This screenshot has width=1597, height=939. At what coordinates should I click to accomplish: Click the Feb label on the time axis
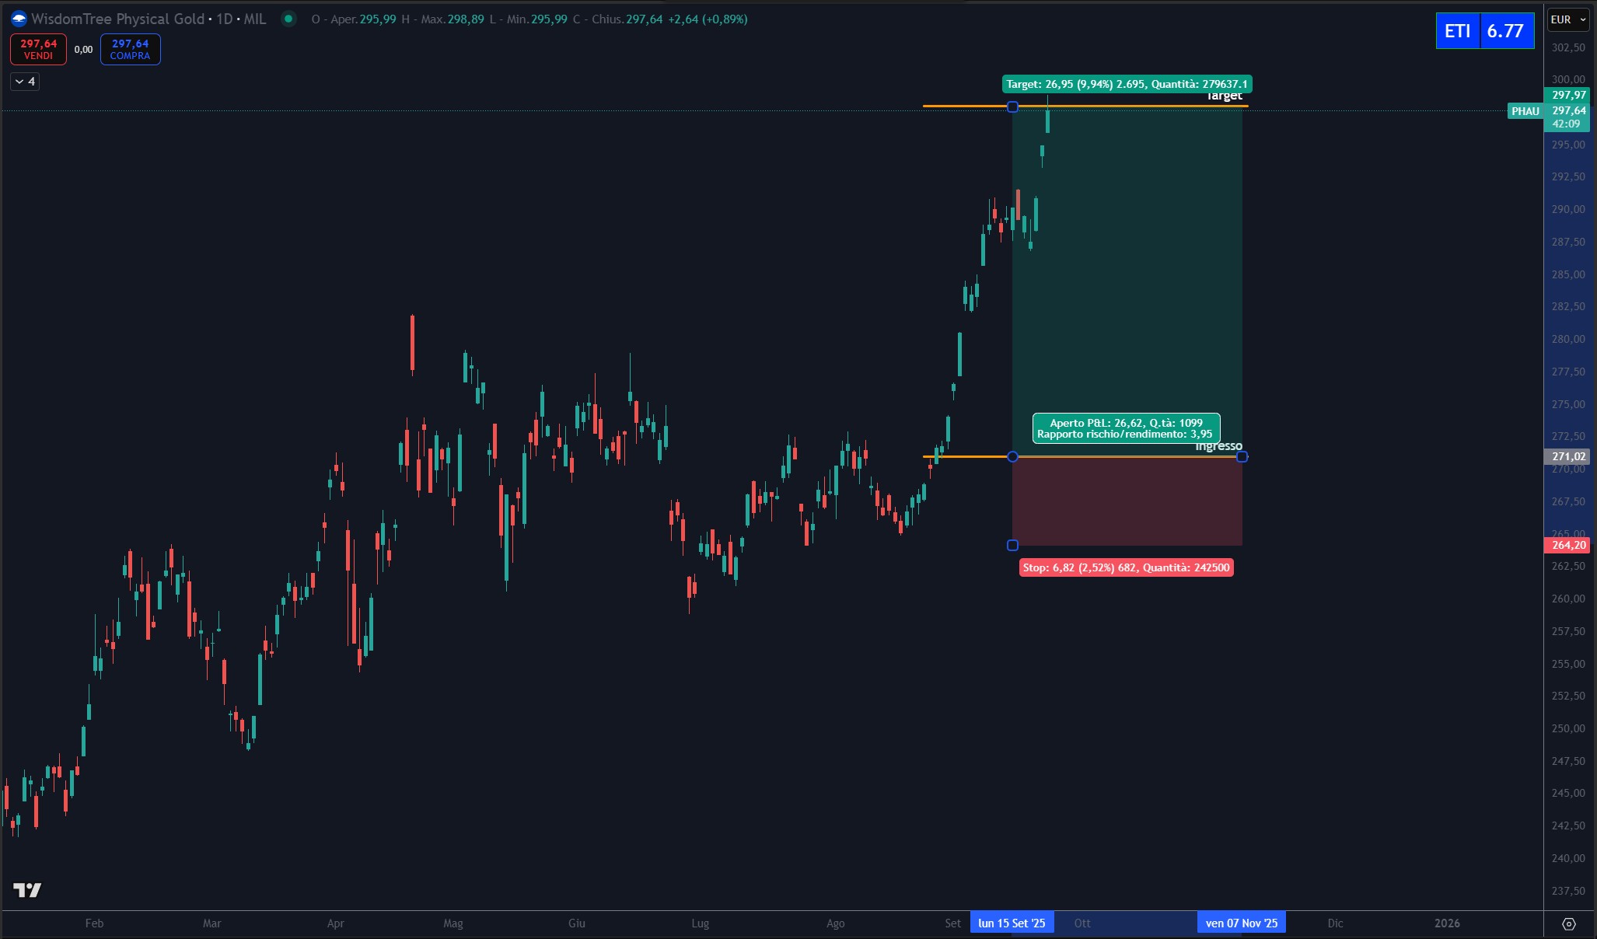pyautogui.click(x=94, y=923)
